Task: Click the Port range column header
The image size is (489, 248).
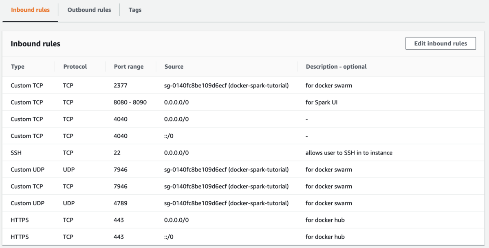Action: click(x=129, y=67)
